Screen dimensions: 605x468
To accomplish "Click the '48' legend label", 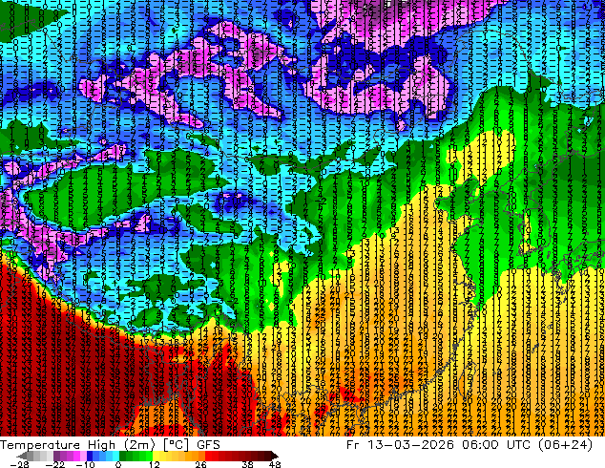I will click(275, 464).
